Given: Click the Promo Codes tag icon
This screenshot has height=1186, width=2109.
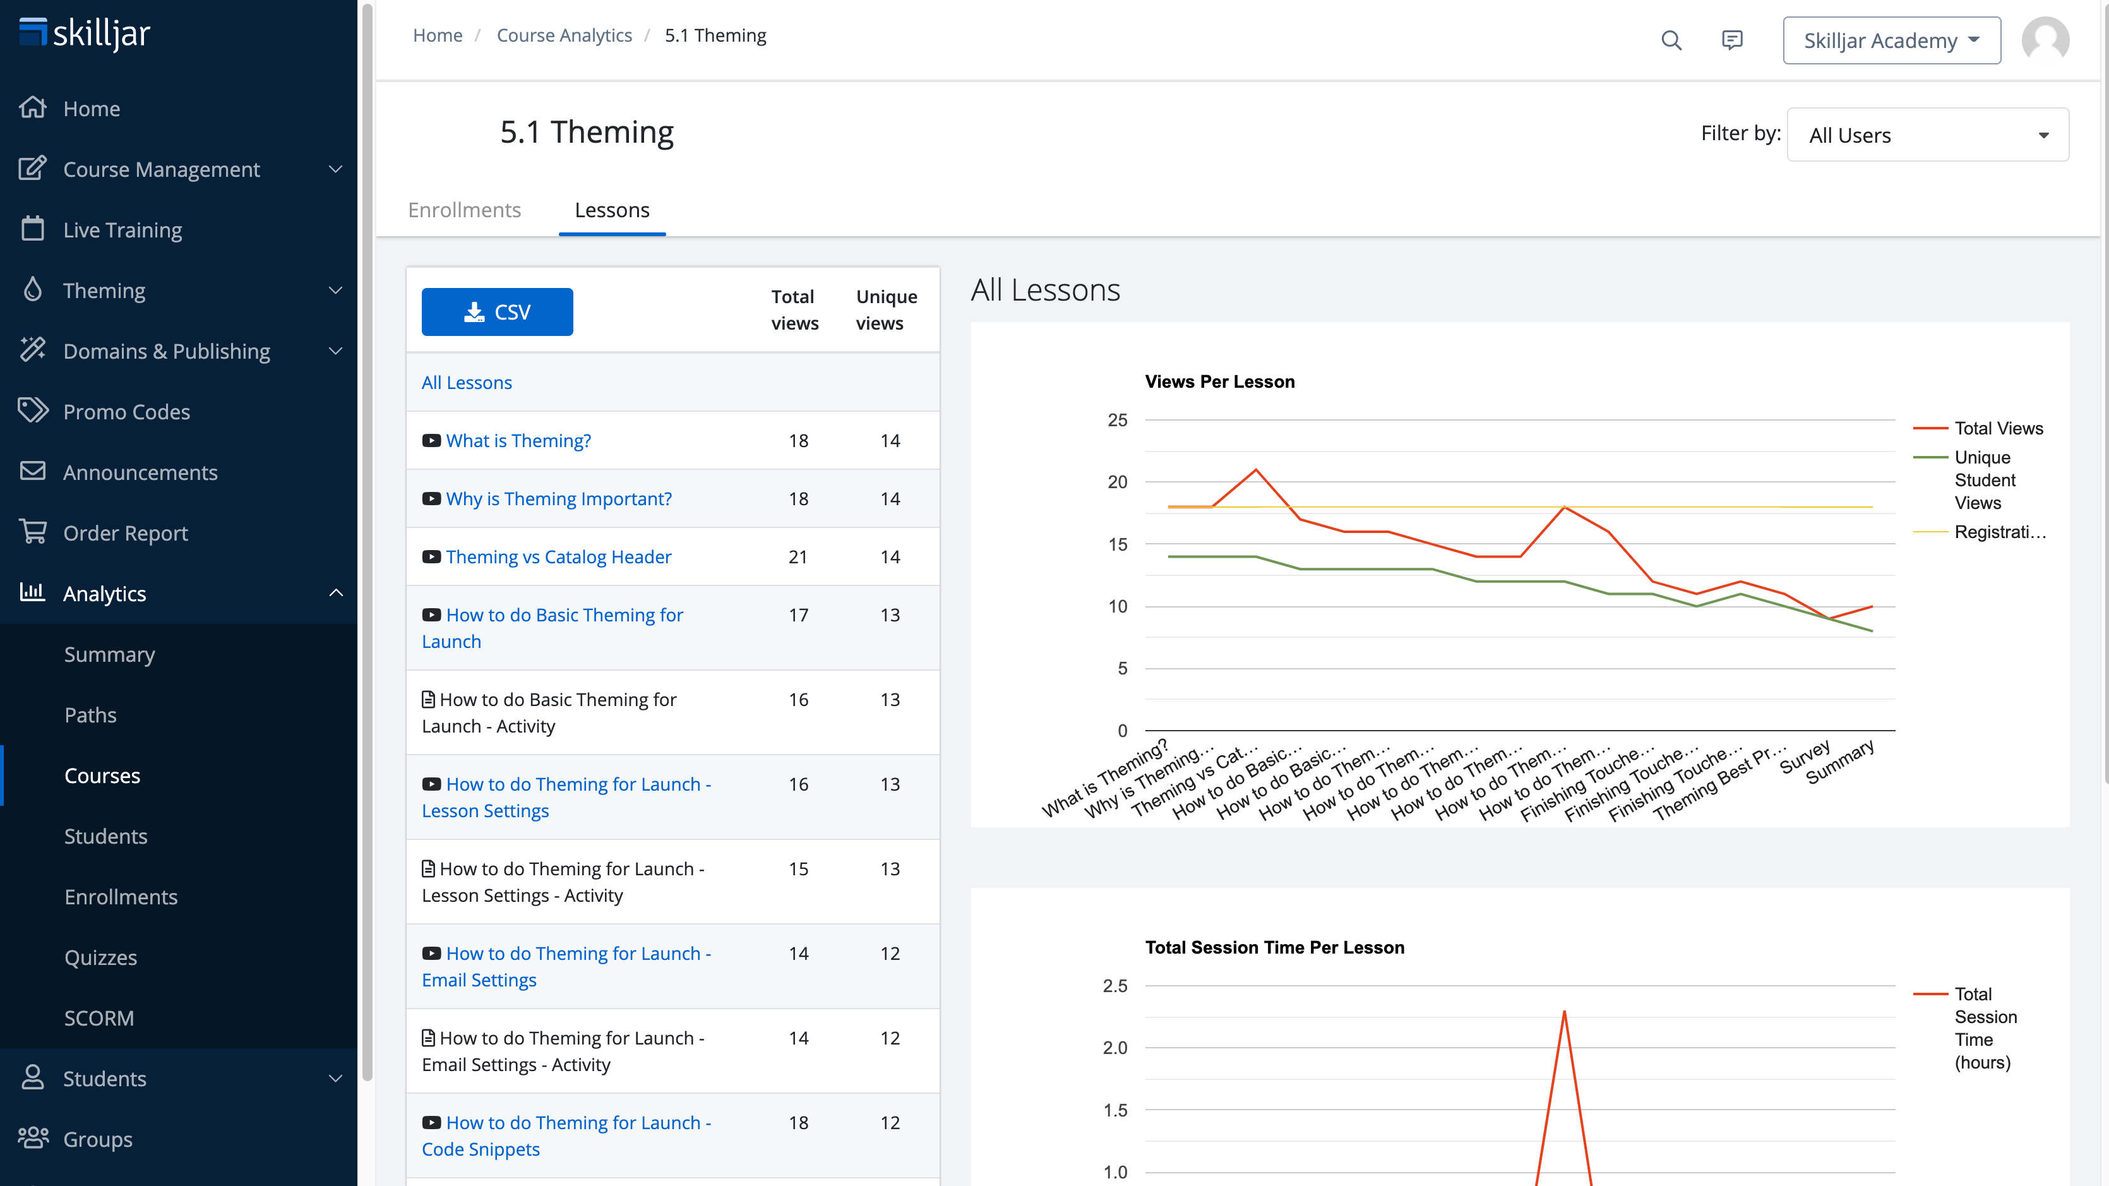Looking at the screenshot, I should pyautogui.click(x=33, y=411).
